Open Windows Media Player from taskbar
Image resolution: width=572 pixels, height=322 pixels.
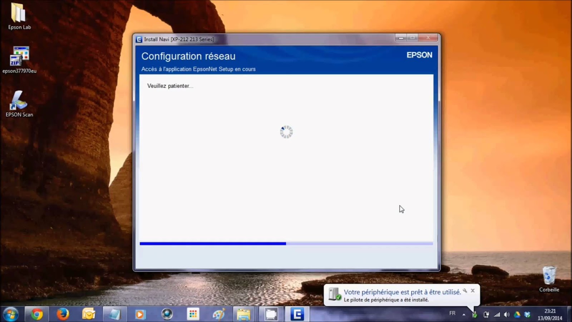(x=140, y=314)
